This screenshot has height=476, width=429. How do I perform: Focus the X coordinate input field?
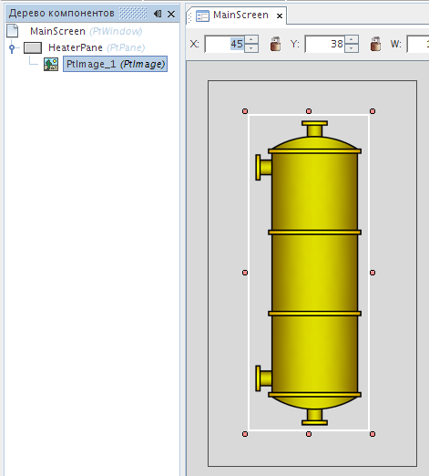tap(225, 44)
